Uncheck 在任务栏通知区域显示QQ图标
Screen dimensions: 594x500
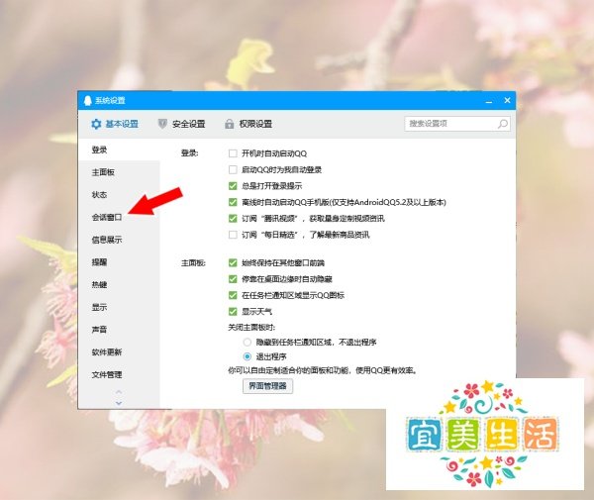(x=233, y=295)
